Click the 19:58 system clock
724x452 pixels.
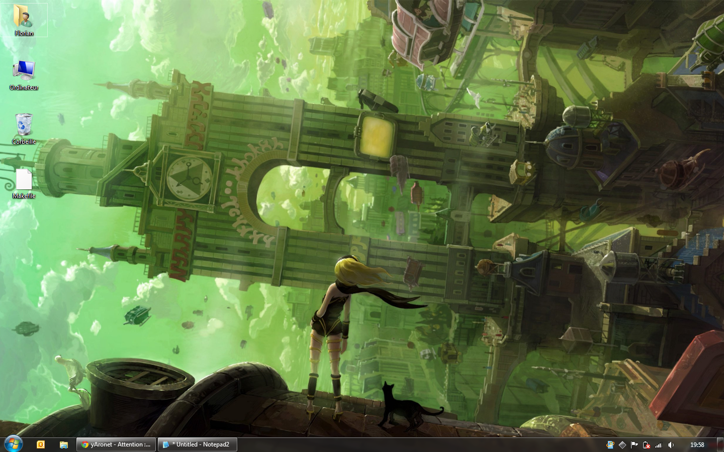(x=697, y=444)
